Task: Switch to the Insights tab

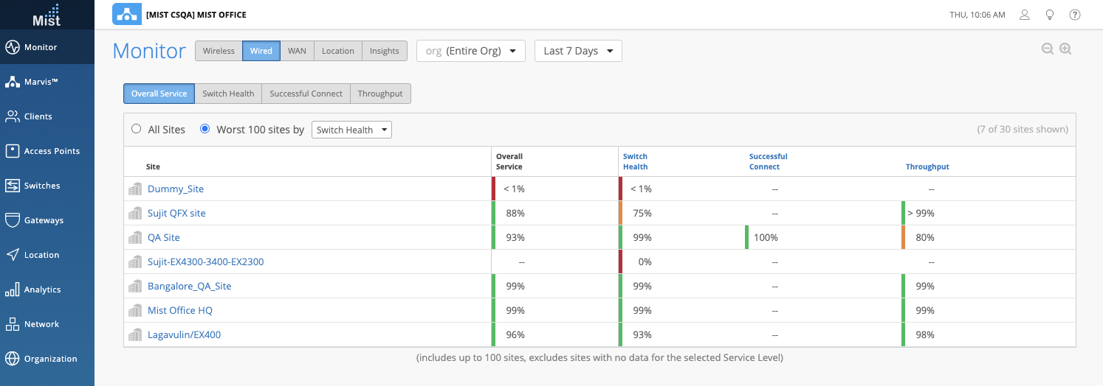Action: point(384,51)
